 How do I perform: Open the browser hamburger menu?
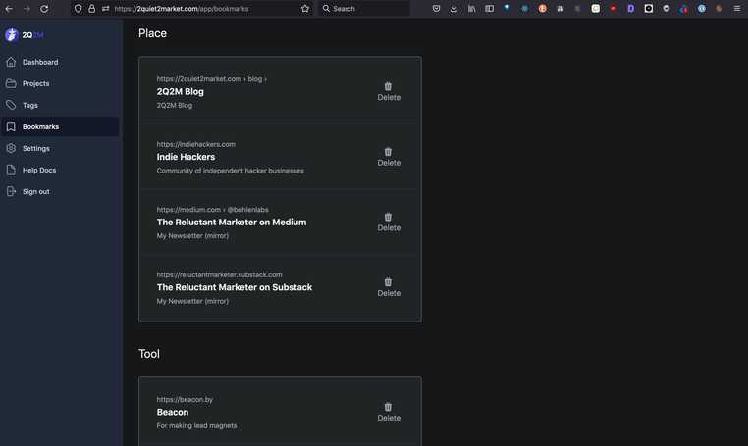tap(737, 9)
